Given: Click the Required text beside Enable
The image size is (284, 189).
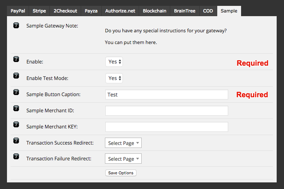Looking at the screenshot, I should 252,63.
